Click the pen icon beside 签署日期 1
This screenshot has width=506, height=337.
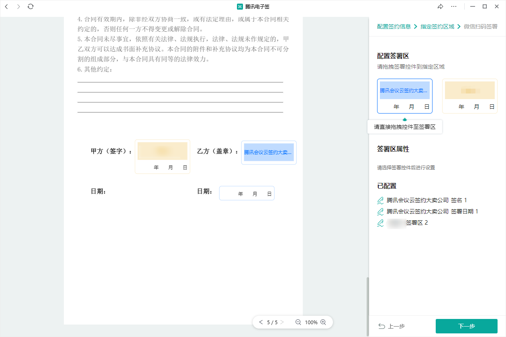point(380,211)
